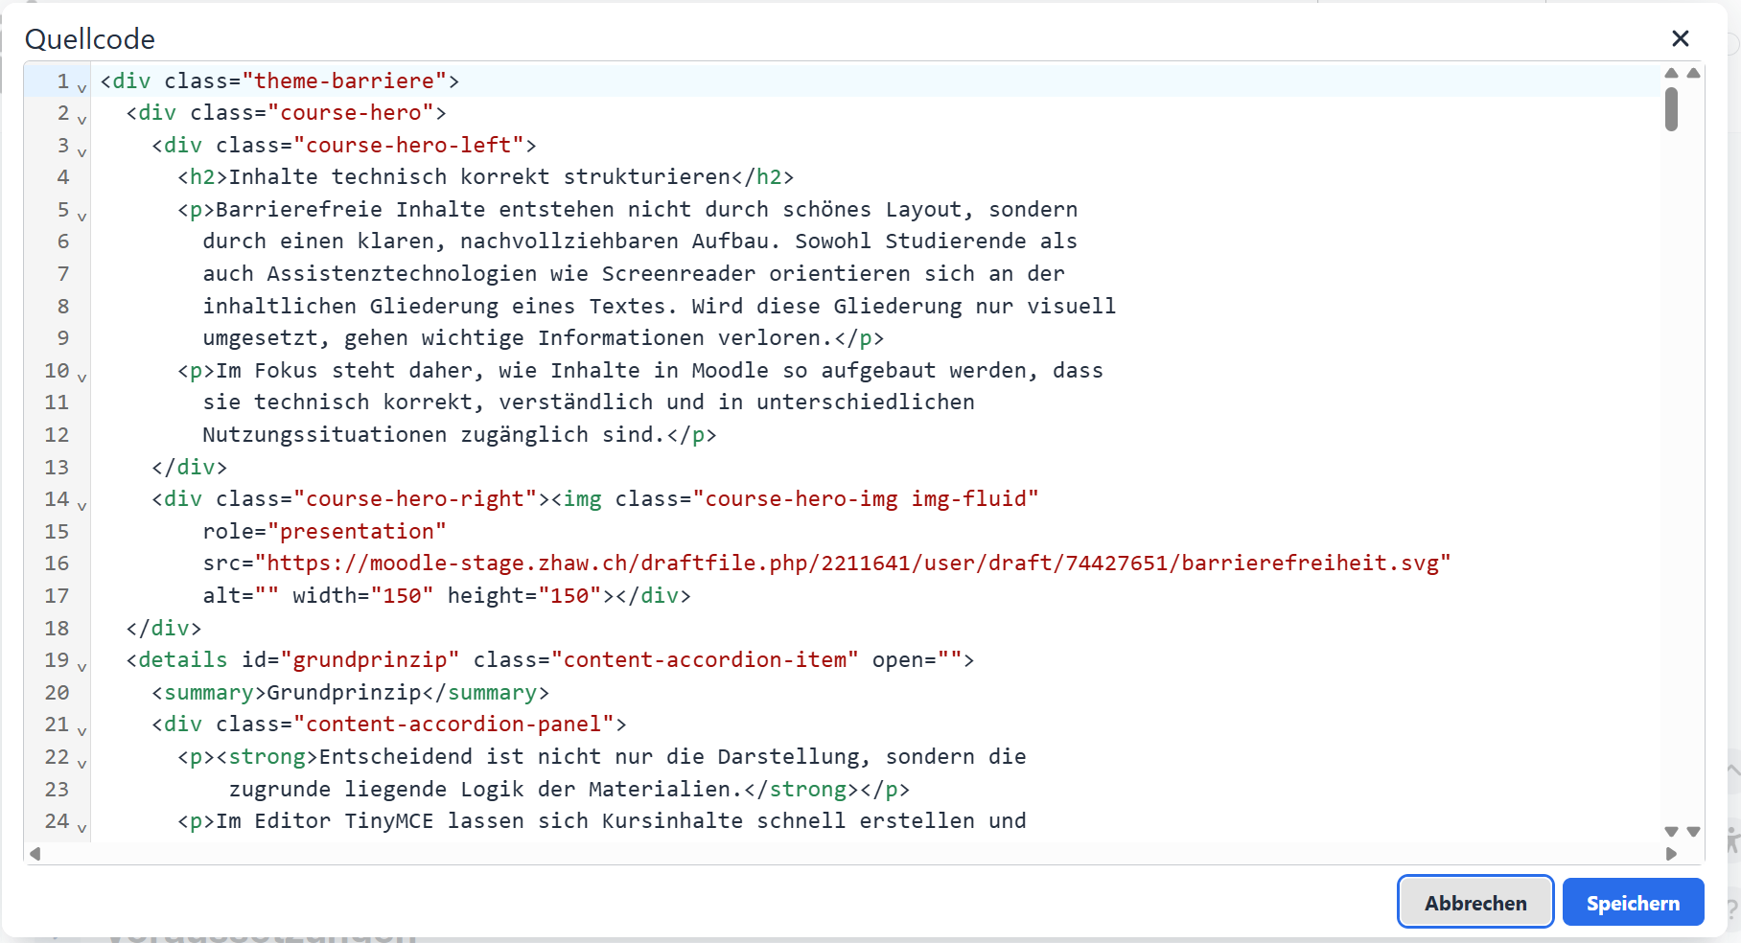The image size is (1741, 943).
Task: Collapse the course-hero-left div on line 3
Action: click(x=81, y=151)
